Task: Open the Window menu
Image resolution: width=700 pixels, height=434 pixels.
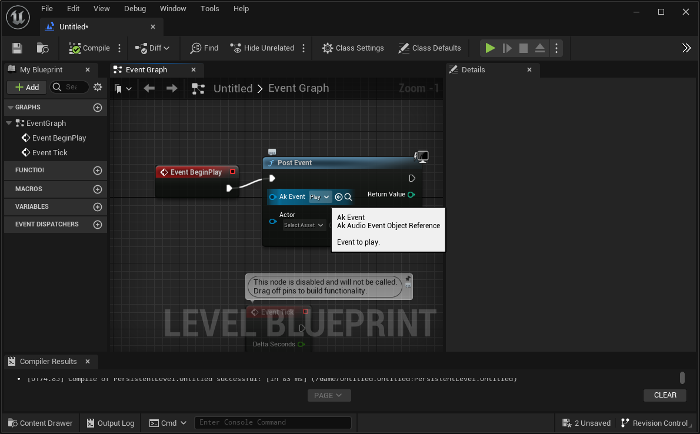Action: point(173,8)
